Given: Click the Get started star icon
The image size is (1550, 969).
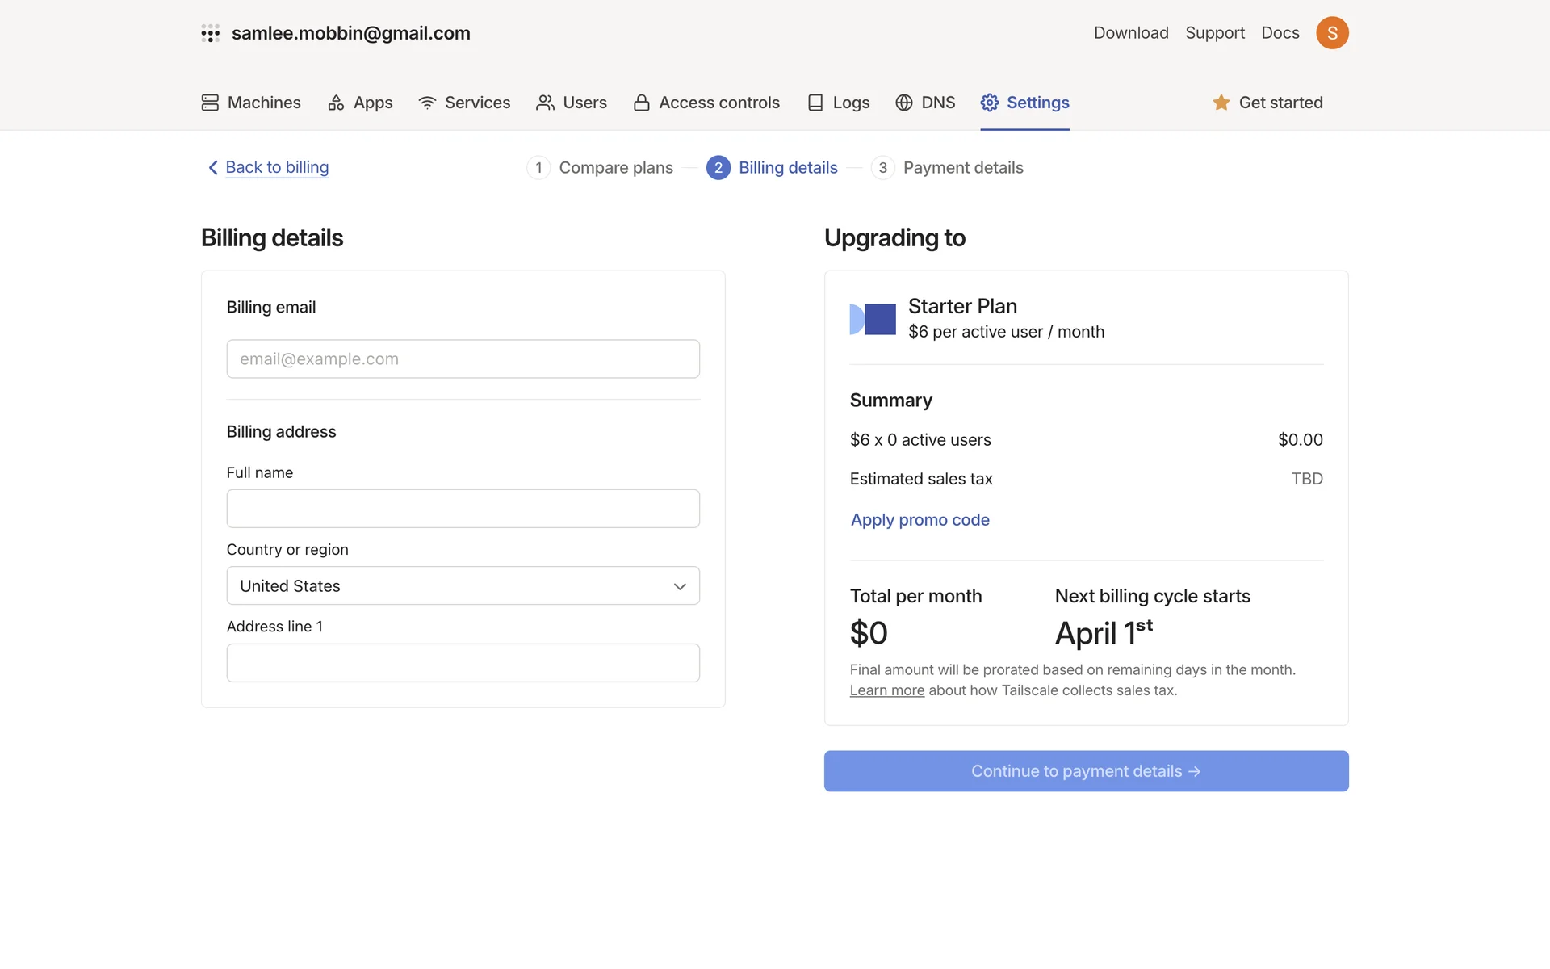Looking at the screenshot, I should click(x=1221, y=103).
